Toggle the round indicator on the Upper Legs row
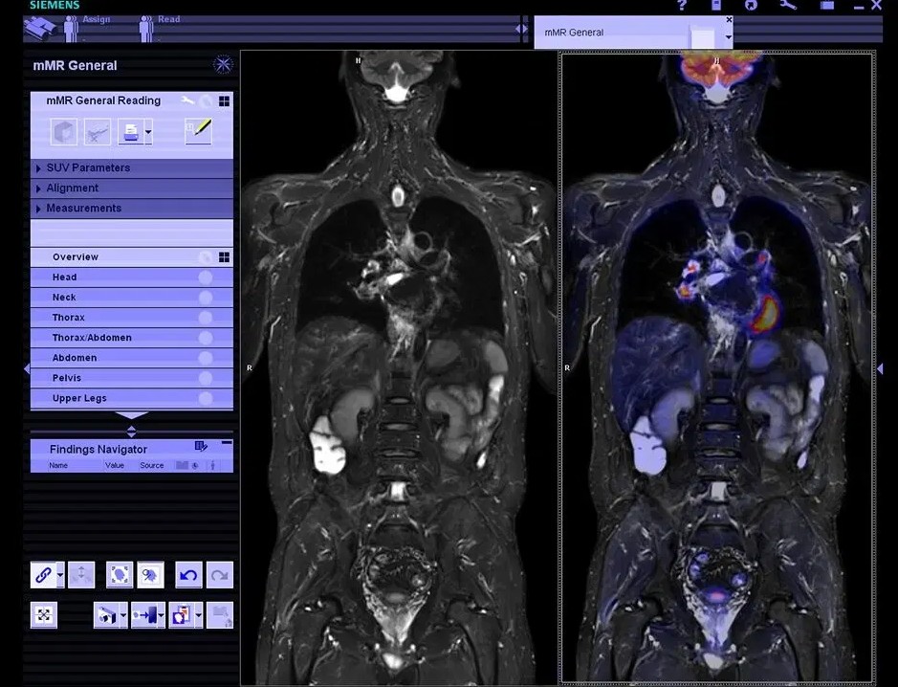The height and width of the screenshot is (687, 898). click(205, 398)
